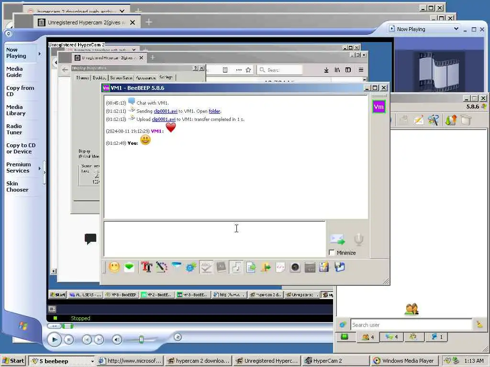Select Copy from CD in Media Player

pos(20,91)
